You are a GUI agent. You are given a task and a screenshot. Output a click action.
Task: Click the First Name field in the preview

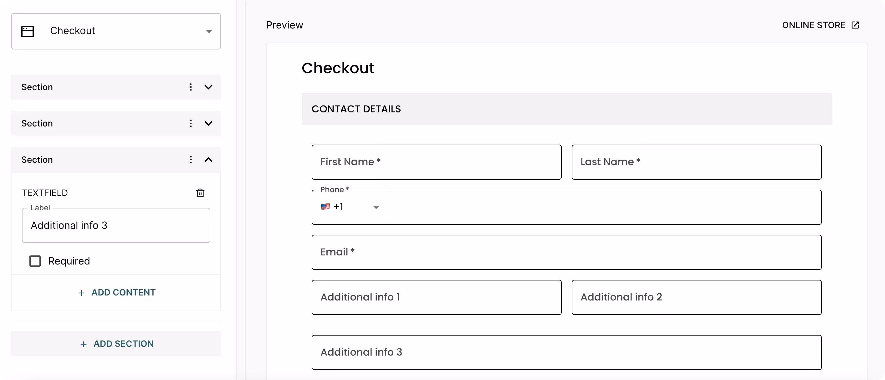coord(436,162)
